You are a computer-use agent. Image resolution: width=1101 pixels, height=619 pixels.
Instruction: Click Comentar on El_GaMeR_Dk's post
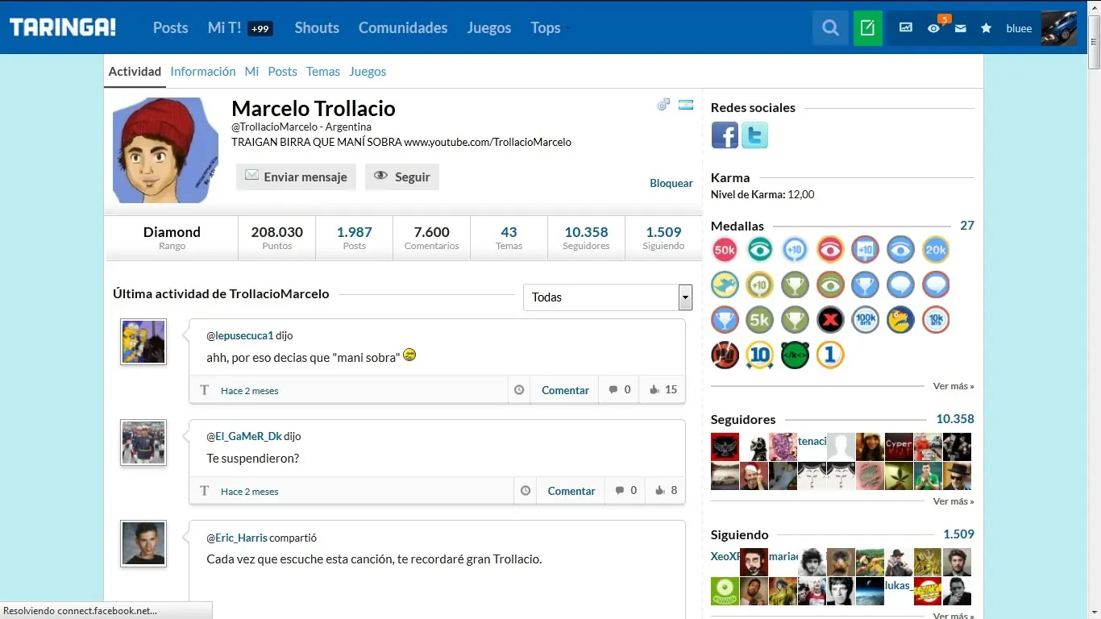tap(571, 491)
